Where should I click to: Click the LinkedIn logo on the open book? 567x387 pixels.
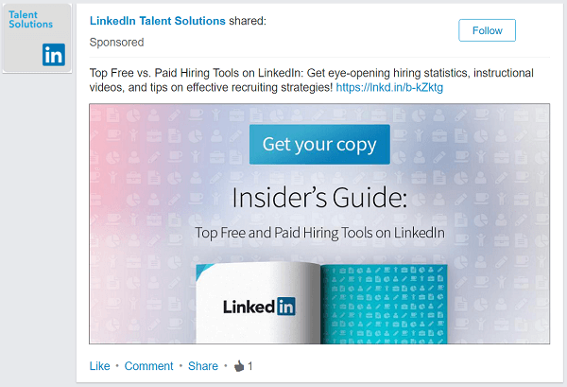pyautogui.click(x=259, y=307)
